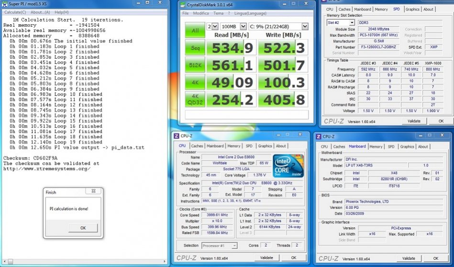Start the Seq benchmark test
The height and width of the screenshot is (267, 454).
pyautogui.click(x=195, y=47)
